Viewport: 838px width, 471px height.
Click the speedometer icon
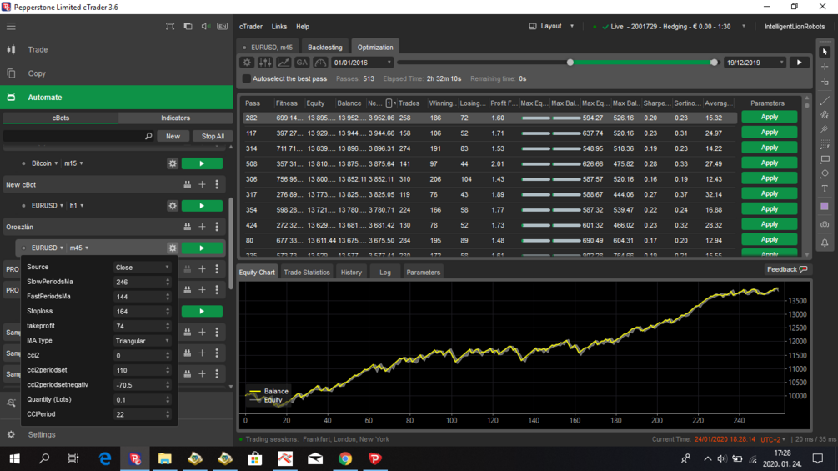pyautogui.click(x=320, y=63)
